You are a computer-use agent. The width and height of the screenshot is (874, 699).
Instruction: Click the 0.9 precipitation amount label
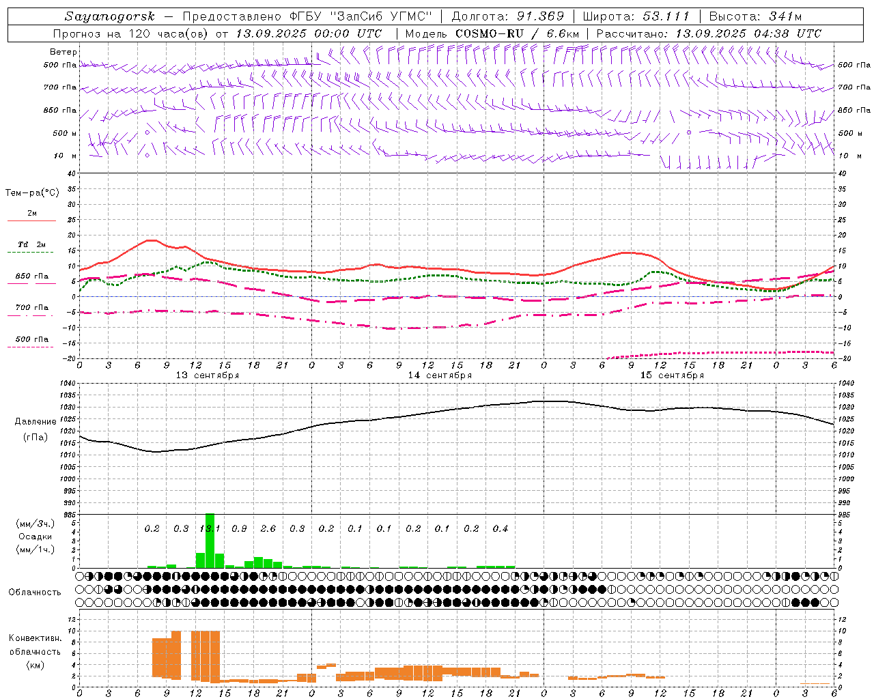pyautogui.click(x=239, y=528)
